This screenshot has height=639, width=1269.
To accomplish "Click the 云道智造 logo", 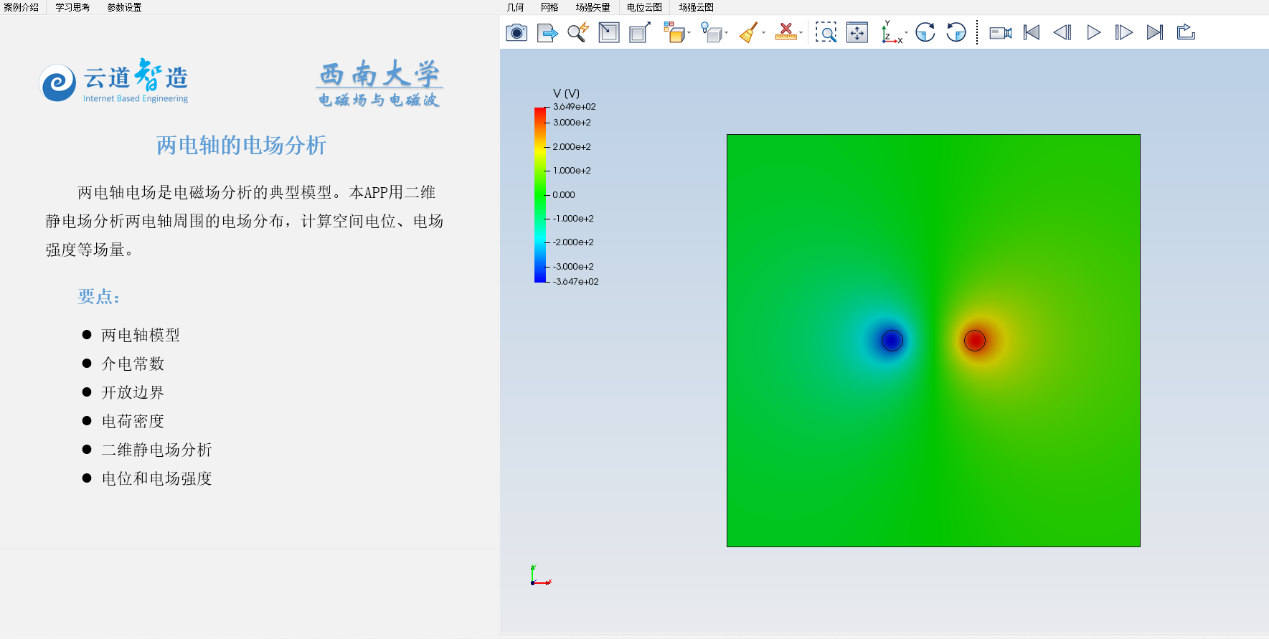I will (x=114, y=81).
